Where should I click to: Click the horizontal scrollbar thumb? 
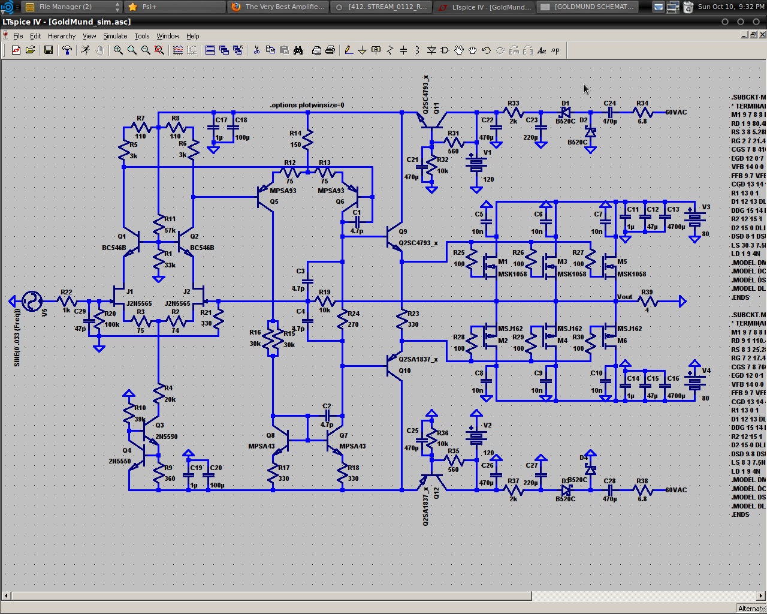[x=271, y=595]
